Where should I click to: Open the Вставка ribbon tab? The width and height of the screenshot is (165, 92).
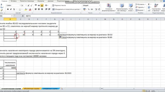(14, 1)
